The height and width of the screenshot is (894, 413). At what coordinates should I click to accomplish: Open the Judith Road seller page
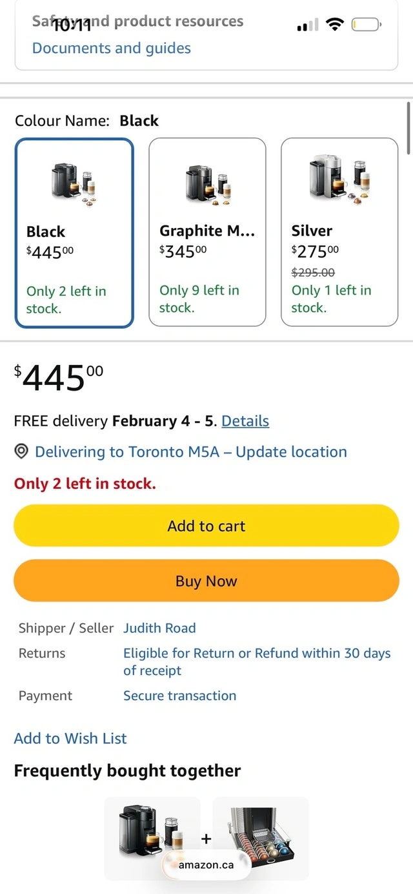pos(159,628)
